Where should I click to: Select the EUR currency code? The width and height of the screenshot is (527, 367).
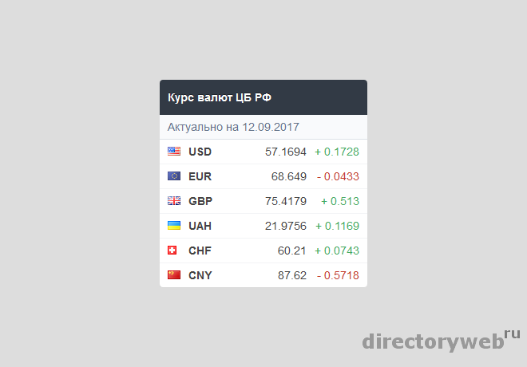200,176
